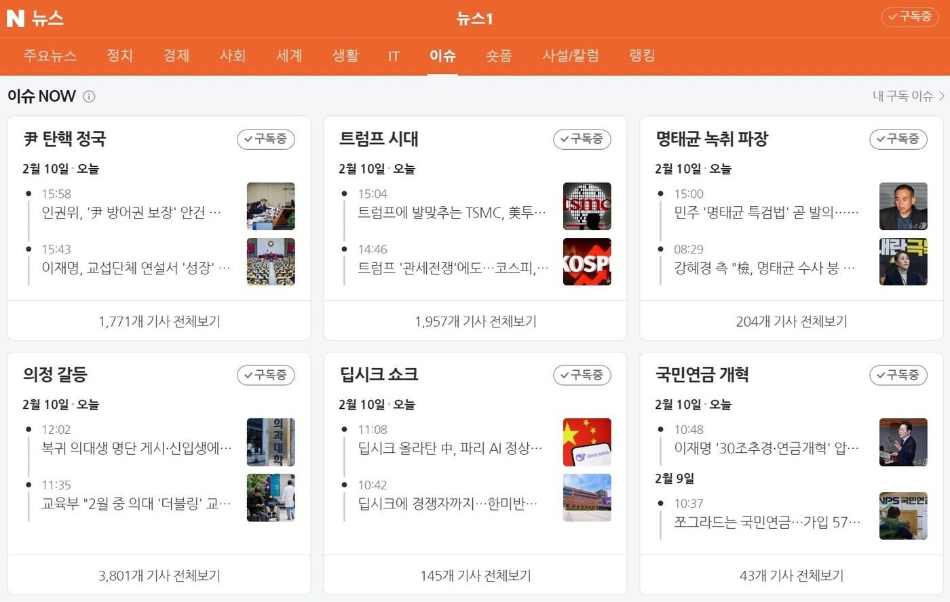Viewport: 950px width, 602px height.
Task: Click the Naver N logo icon
Action: (x=15, y=18)
